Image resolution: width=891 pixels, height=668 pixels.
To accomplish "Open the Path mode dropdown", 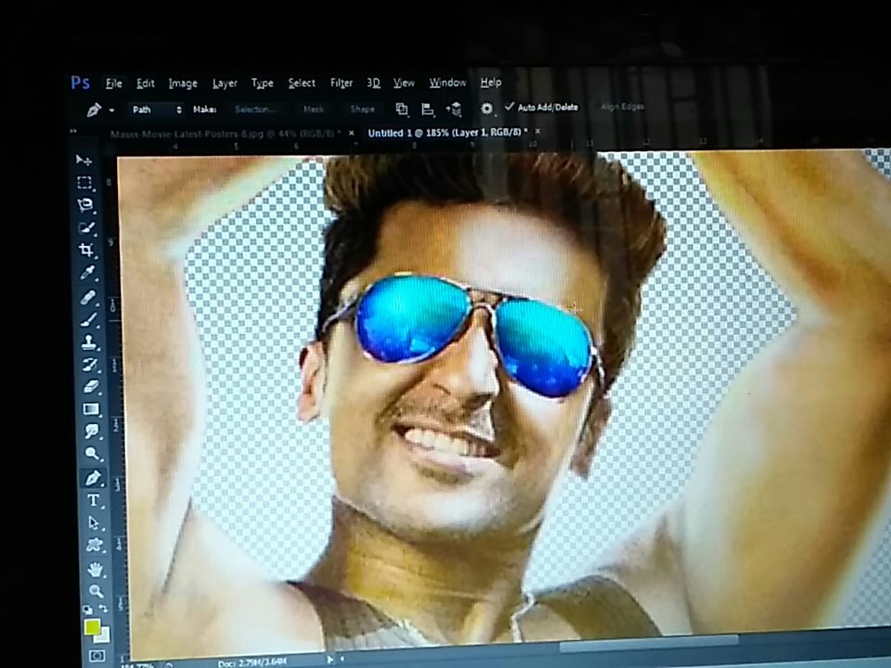I will (x=157, y=109).
